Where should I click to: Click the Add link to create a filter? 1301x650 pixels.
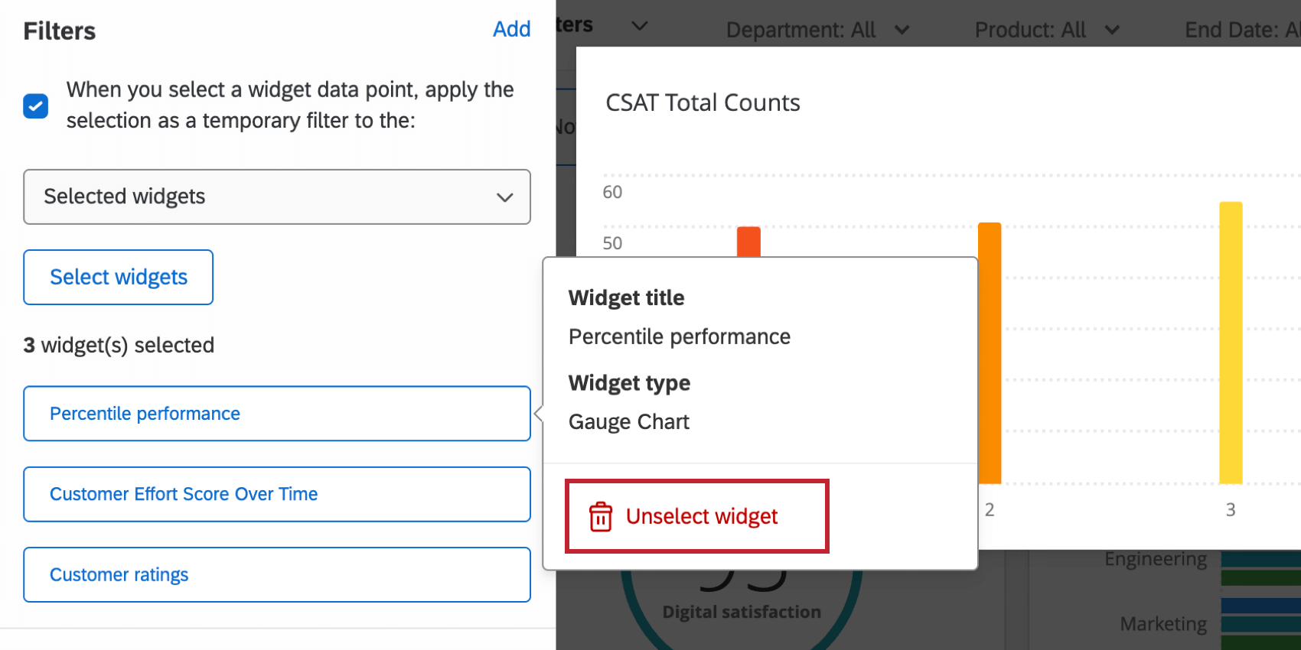511,29
